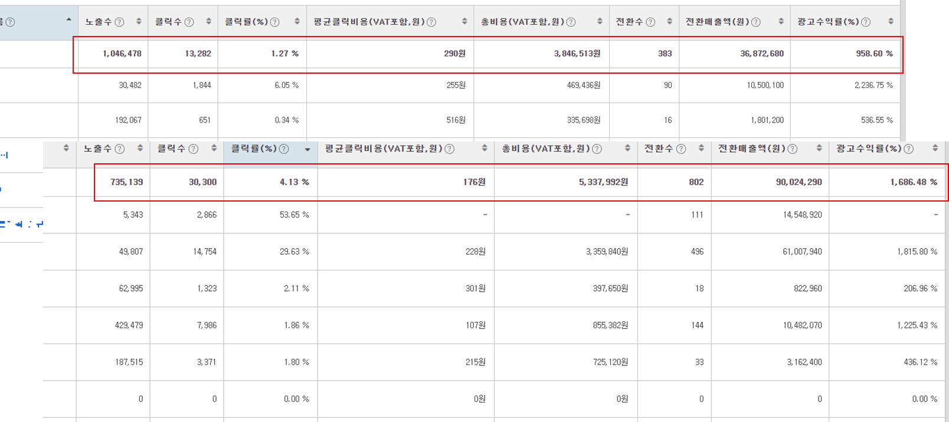Select ad return cell 958.60 %
949x422 pixels.
[x=874, y=54]
